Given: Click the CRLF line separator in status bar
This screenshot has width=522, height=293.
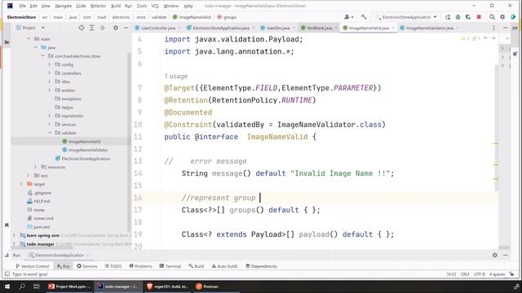Looking at the screenshot, I should pos(465,274).
